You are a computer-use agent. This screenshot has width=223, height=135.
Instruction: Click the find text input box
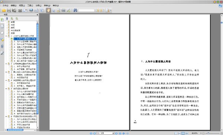tap(86, 10)
